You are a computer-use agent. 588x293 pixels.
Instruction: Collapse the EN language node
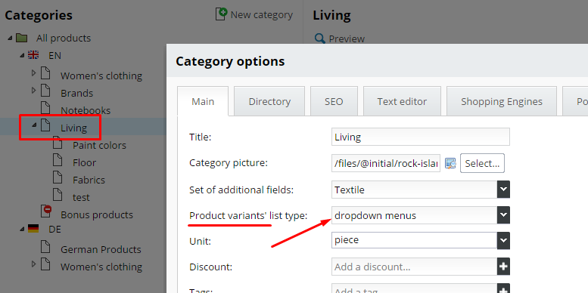pyautogui.click(x=22, y=55)
